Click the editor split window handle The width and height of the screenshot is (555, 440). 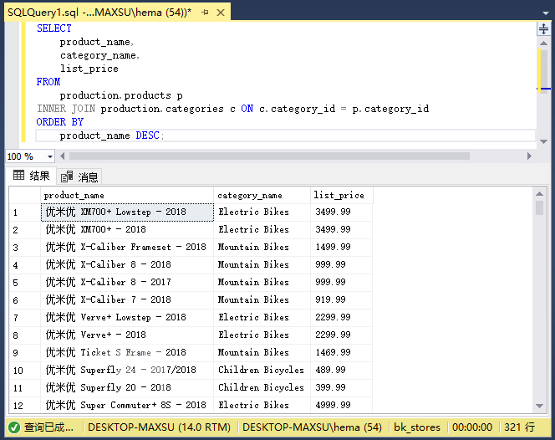543,28
